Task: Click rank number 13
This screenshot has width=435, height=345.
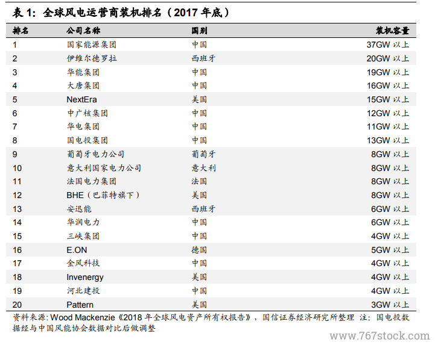Action: pos(17,209)
